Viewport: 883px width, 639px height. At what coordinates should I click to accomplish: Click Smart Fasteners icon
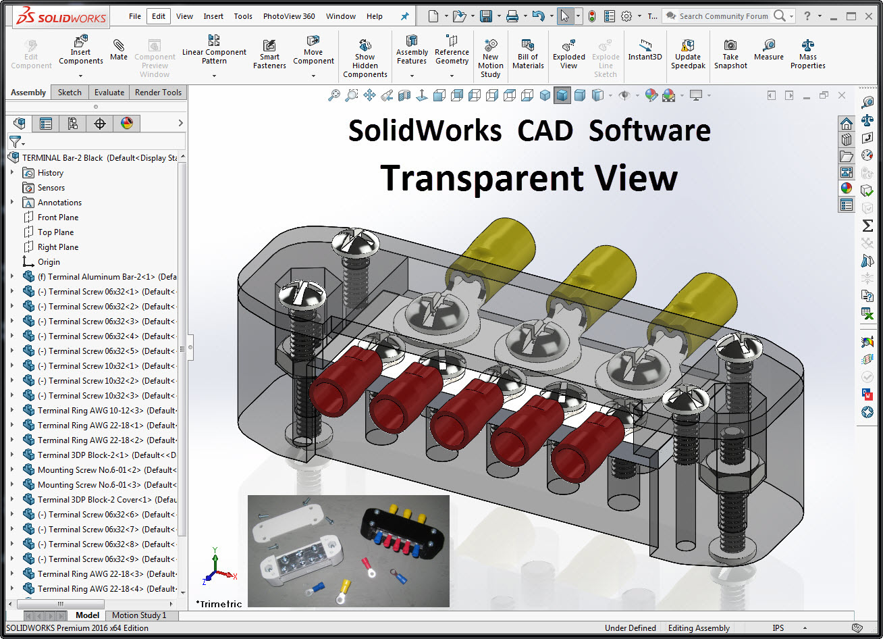[x=269, y=53]
